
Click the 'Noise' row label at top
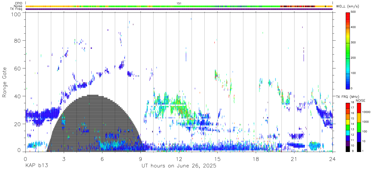(x=18, y=6)
